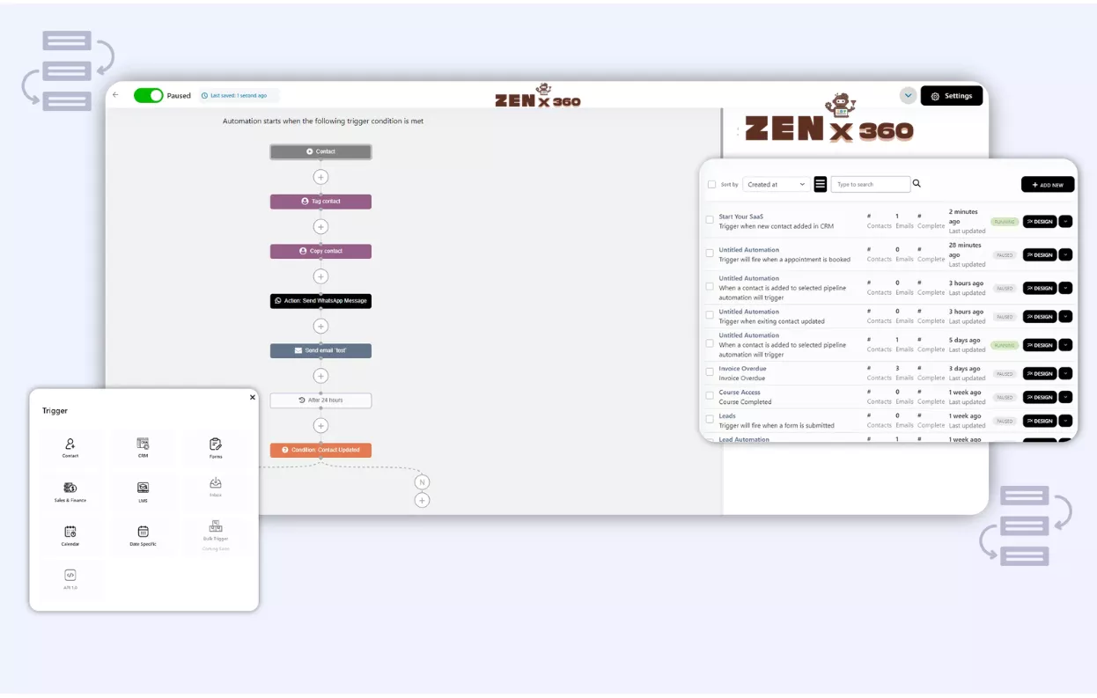The height and width of the screenshot is (698, 1097).
Task: Toggle the Paused automation switch
Action: pos(148,95)
